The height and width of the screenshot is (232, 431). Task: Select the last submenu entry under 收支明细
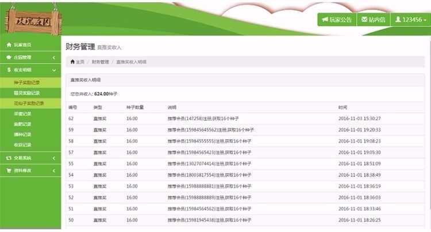(x=30, y=145)
